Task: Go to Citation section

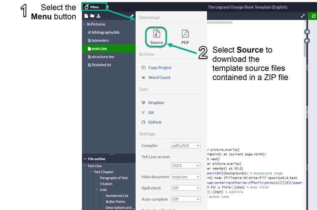Action: point(106,184)
